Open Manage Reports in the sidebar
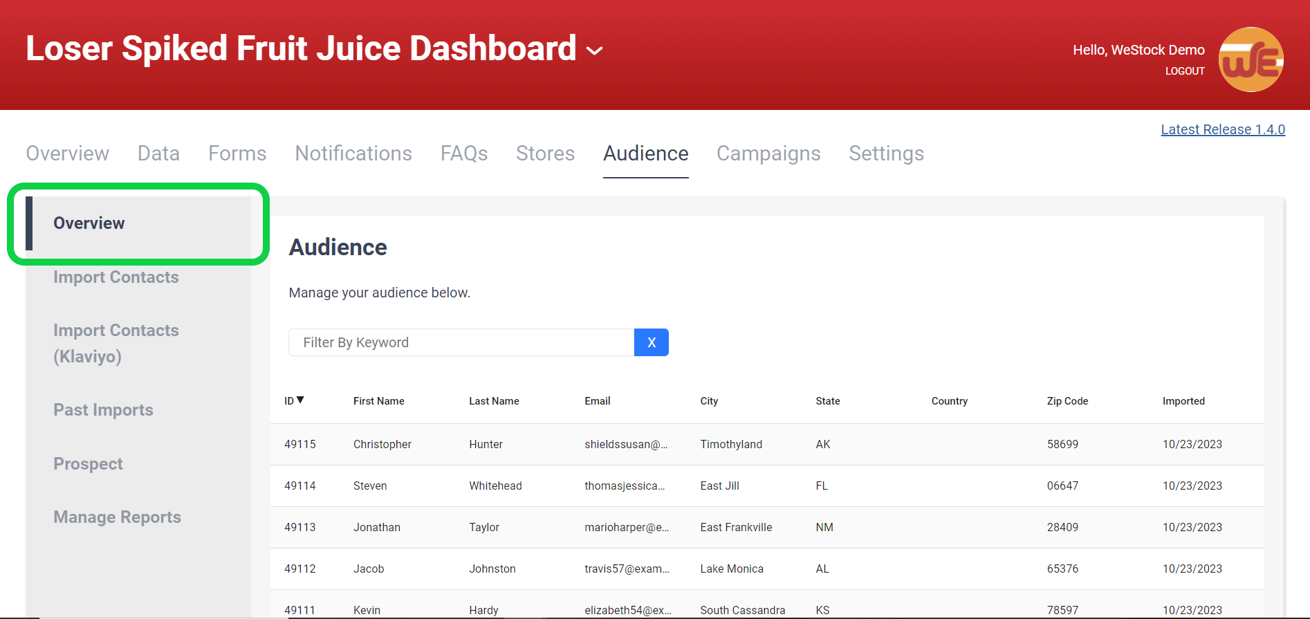 click(117, 517)
